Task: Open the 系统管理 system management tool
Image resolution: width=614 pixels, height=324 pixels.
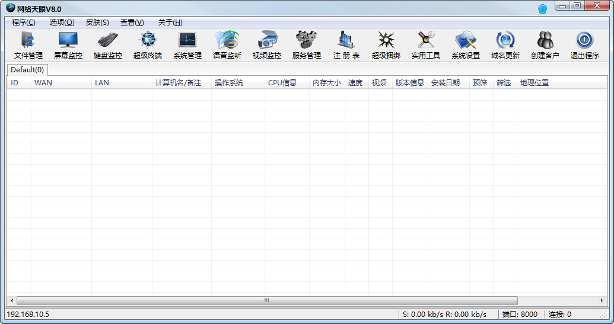Action: (187, 46)
